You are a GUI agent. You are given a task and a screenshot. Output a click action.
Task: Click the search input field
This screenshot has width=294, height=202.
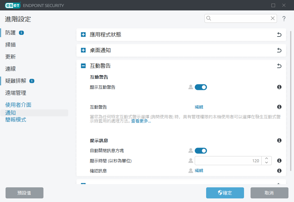[240, 19]
